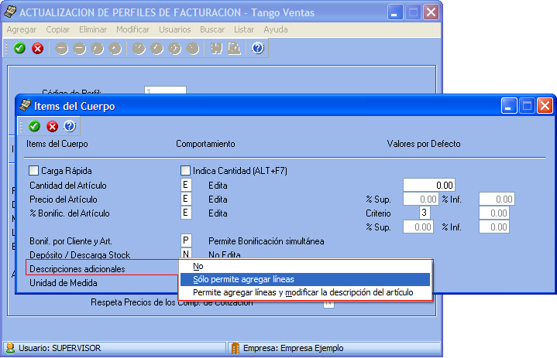Minimize the main Tango Ventas window

click(394, 12)
